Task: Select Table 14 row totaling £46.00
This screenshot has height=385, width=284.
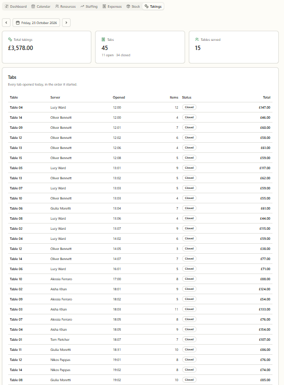Action: click(x=140, y=117)
